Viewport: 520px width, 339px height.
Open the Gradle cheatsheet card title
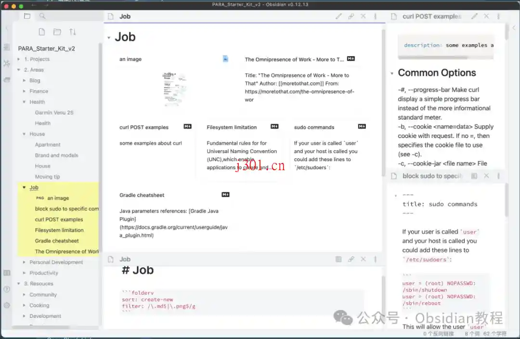tap(142, 195)
